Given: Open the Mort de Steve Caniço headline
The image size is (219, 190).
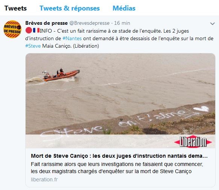Looking at the screenshot, I should coord(119,156).
